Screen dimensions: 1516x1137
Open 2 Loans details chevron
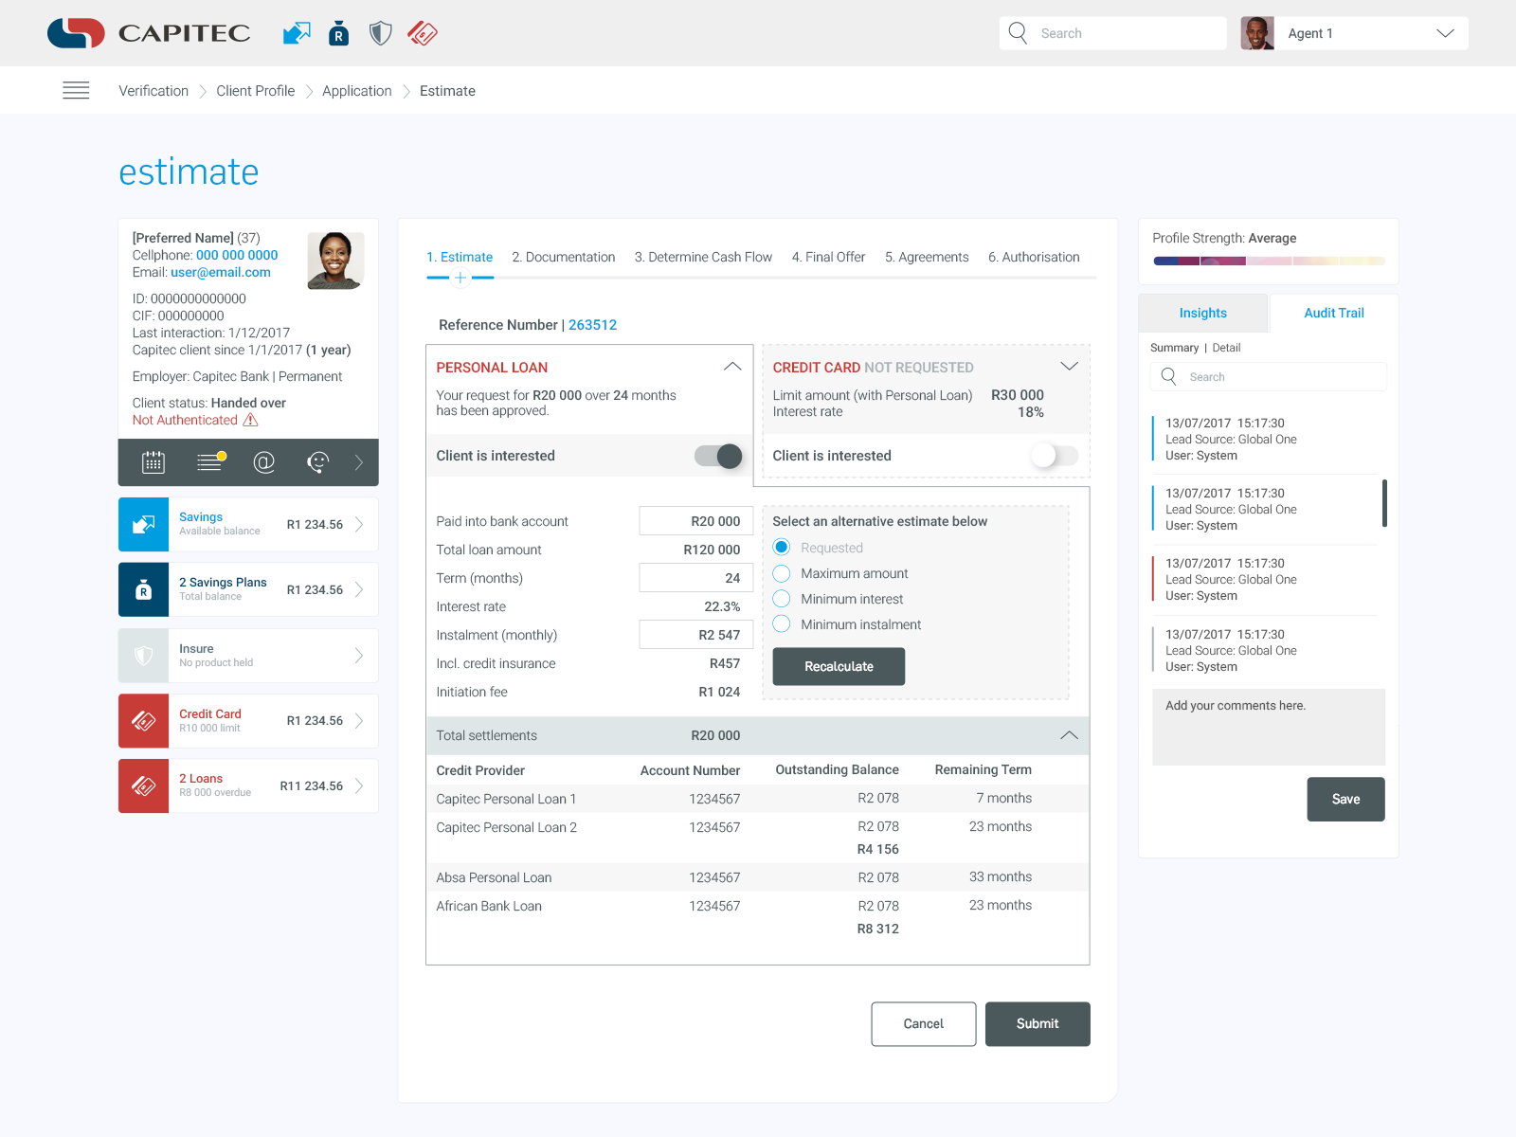click(x=359, y=785)
